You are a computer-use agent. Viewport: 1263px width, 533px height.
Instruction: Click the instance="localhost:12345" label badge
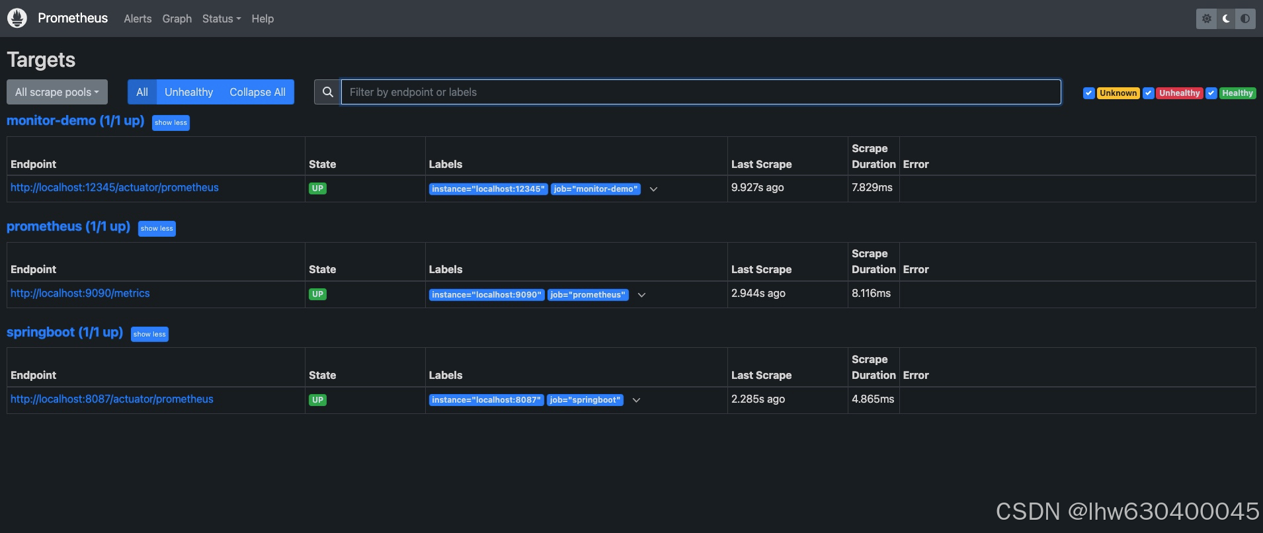[x=488, y=189]
